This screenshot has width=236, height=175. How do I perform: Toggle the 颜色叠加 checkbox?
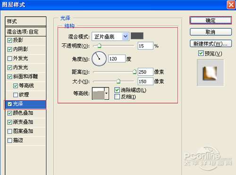(x=10, y=113)
